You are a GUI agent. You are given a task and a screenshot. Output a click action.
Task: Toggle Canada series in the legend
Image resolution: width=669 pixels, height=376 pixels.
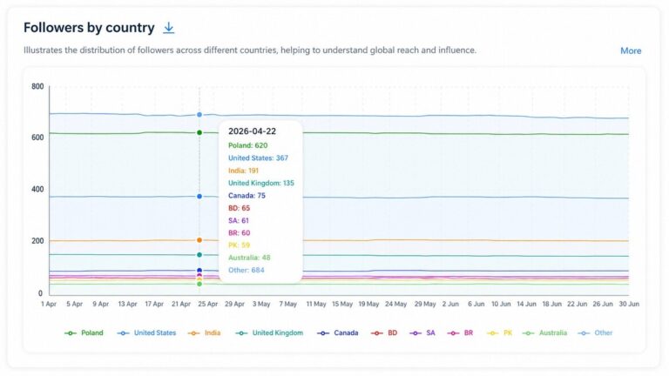(x=337, y=333)
